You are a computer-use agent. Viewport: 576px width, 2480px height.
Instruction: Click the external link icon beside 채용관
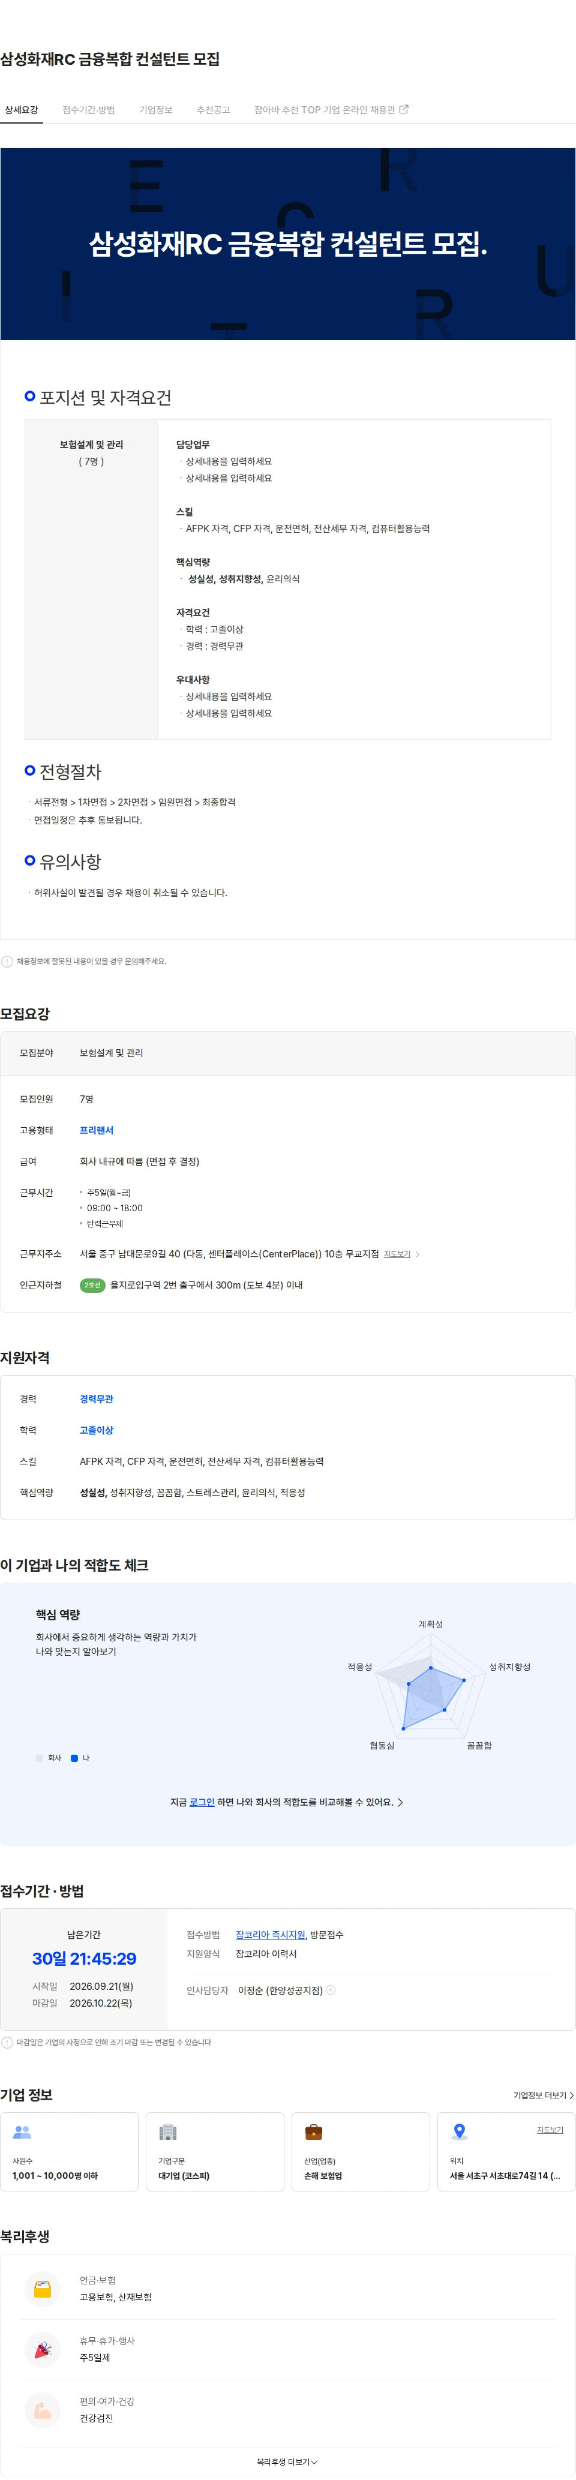tap(404, 110)
